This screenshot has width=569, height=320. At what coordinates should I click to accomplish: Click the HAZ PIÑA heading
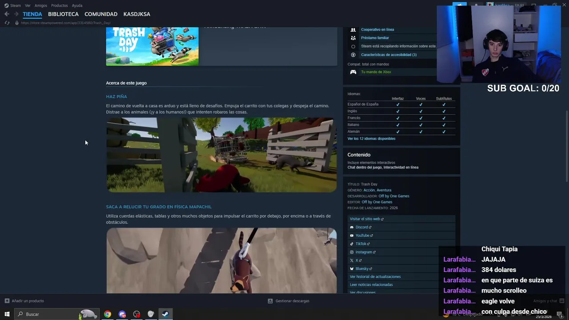[116, 96]
